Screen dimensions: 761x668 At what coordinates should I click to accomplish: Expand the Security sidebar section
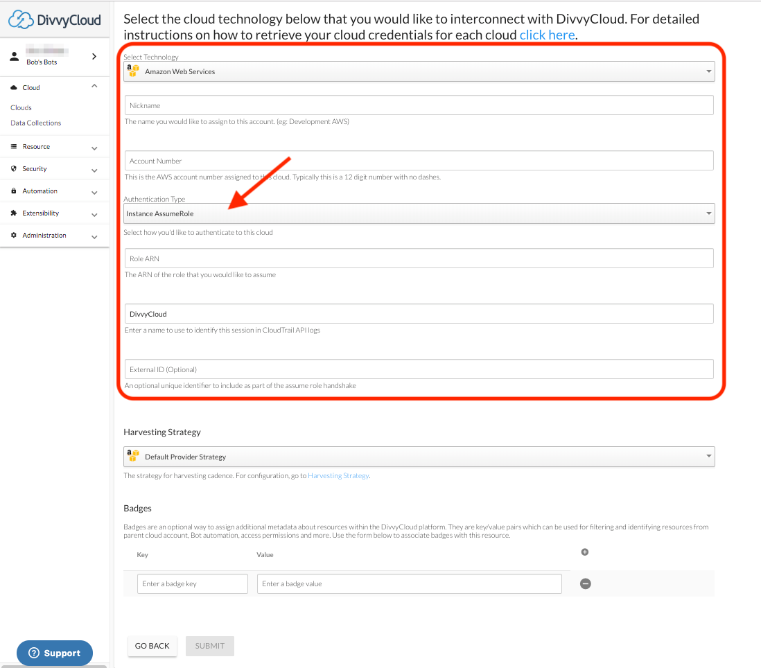pos(94,170)
